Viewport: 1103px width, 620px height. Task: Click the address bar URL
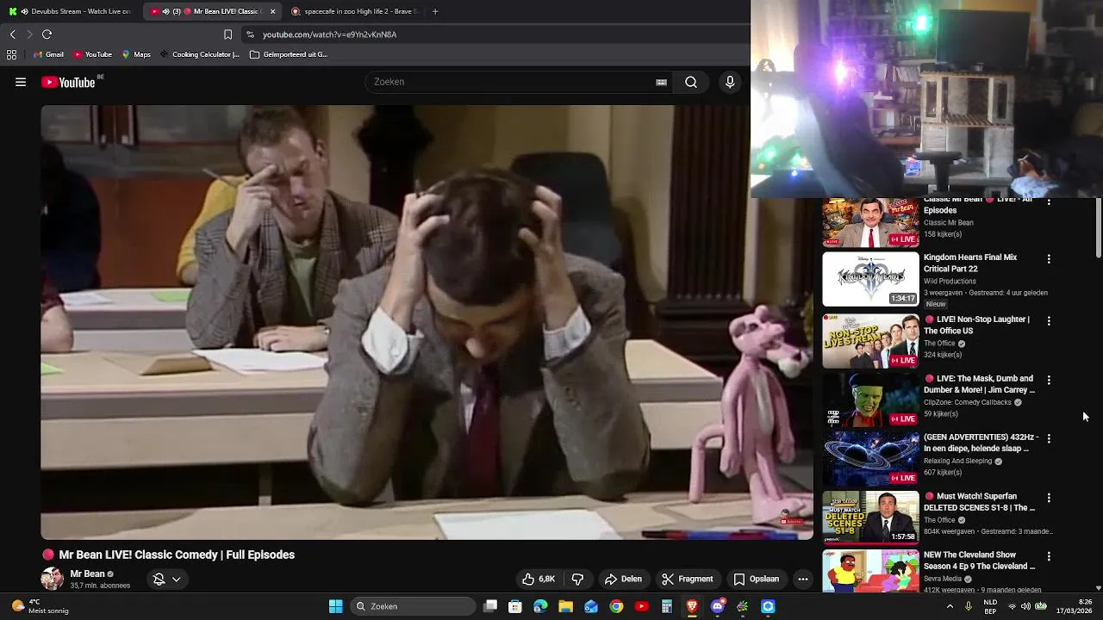click(329, 34)
